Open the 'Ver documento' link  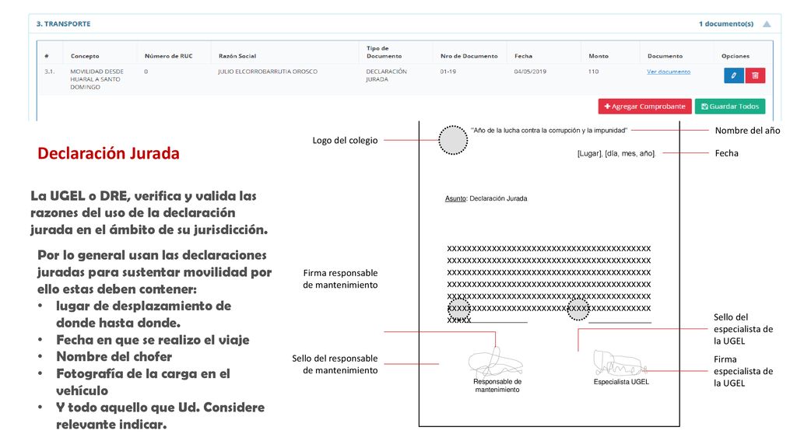point(669,72)
